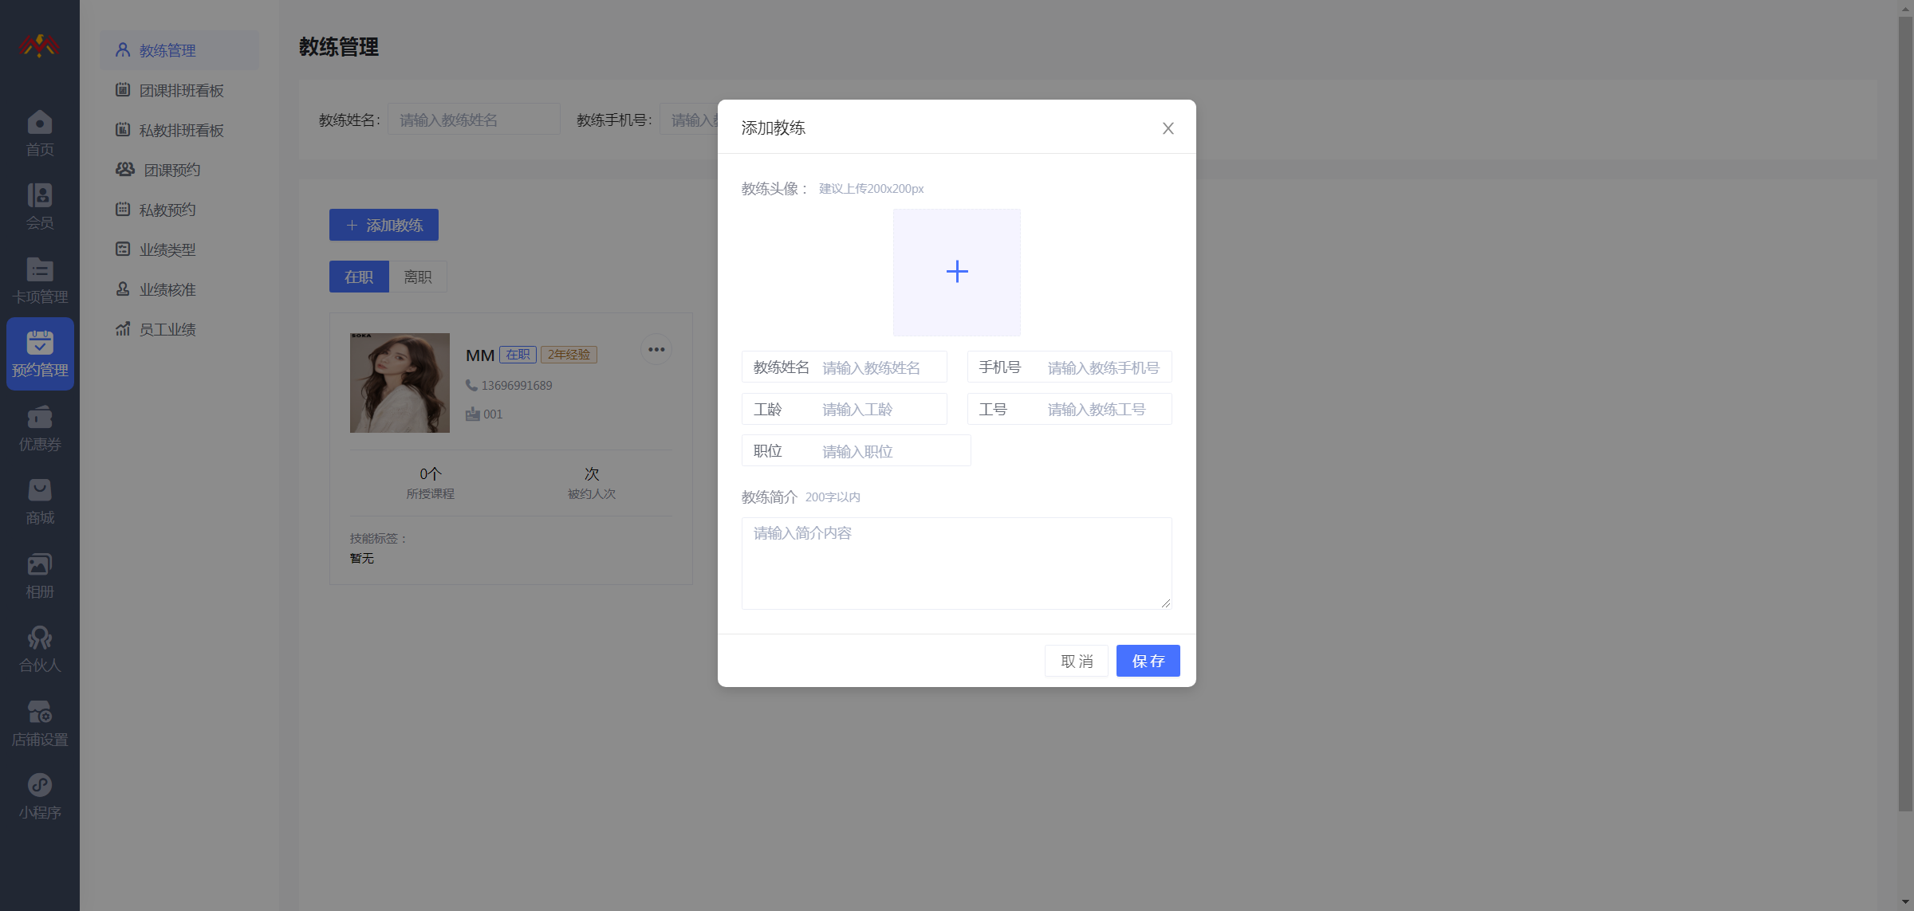1914x911 pixels.
Task: Open the 相册 album sidebar icon
Action: tap(40, 575)
